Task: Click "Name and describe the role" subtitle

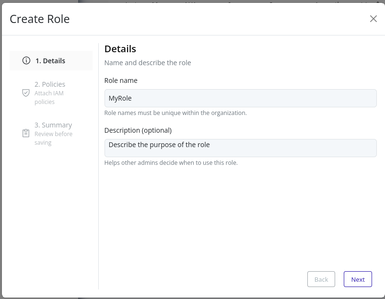Action: click(147, 63)
